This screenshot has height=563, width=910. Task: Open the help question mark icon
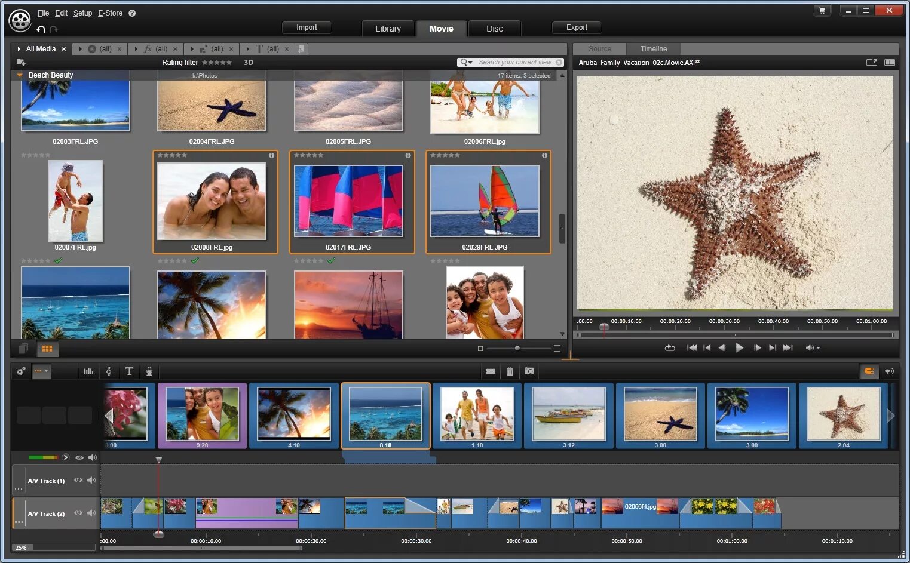click(132, 13)
